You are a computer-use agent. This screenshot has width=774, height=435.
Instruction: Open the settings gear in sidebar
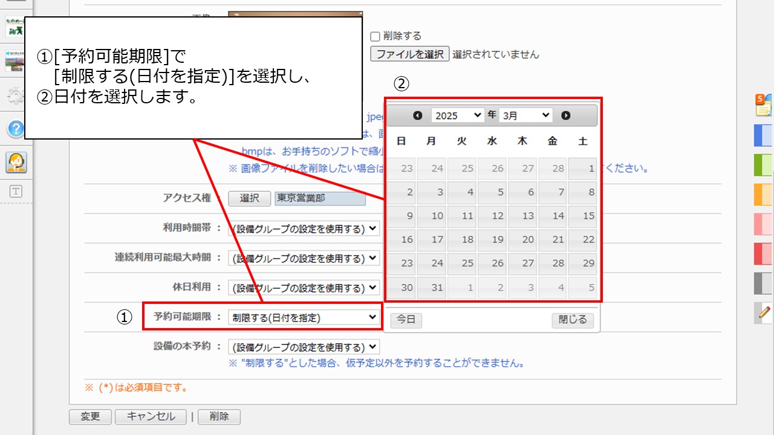coord(16,95)
